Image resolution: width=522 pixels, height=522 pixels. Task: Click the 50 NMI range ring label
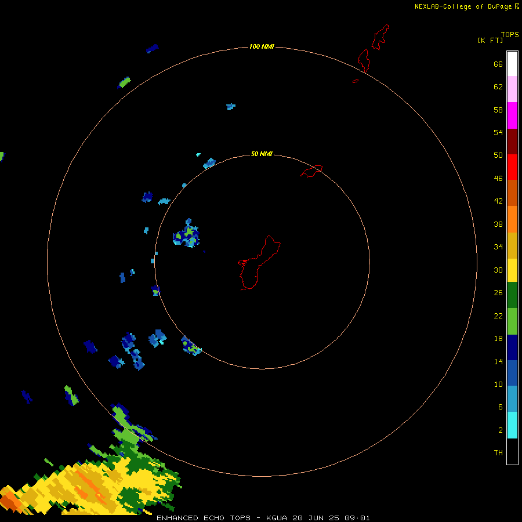click(262, 154)
